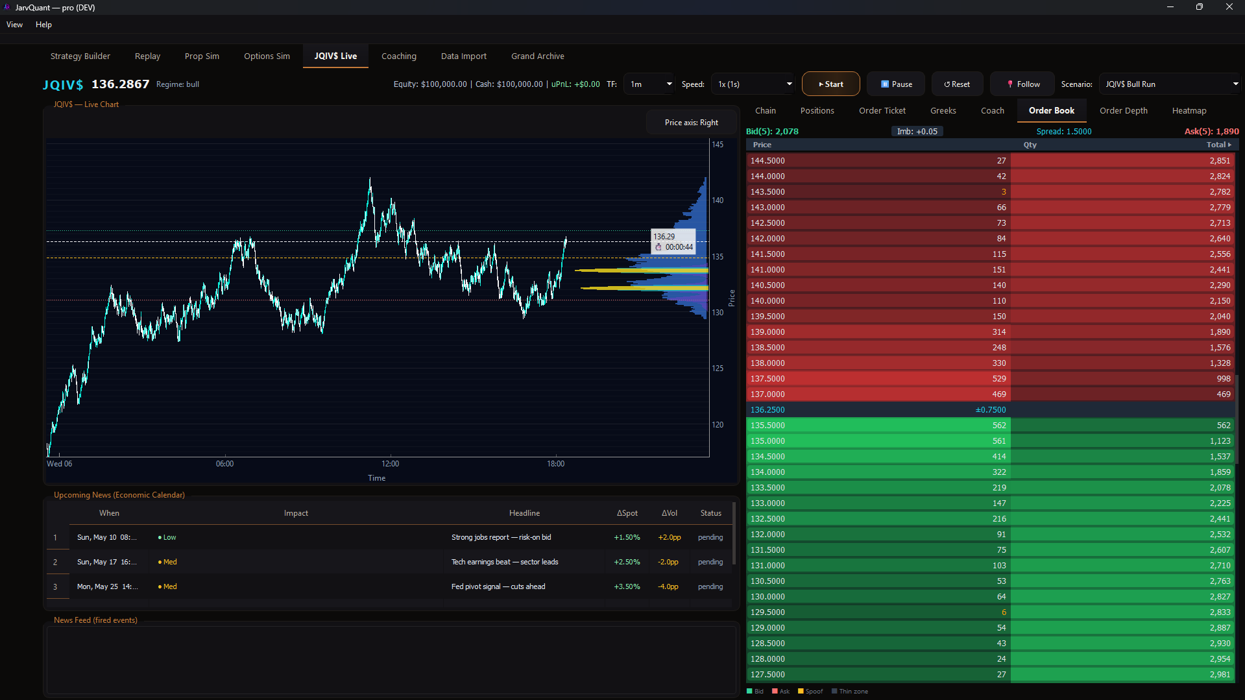Select bid level 127.5000 row
The width and height of the screenshot is (1245, 700).
click(991, 675)
